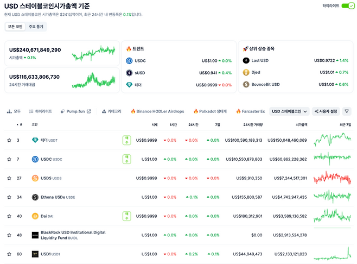Star the USDC row
The width and height of the screenshot is (357, 264).
tap(9, 159)
